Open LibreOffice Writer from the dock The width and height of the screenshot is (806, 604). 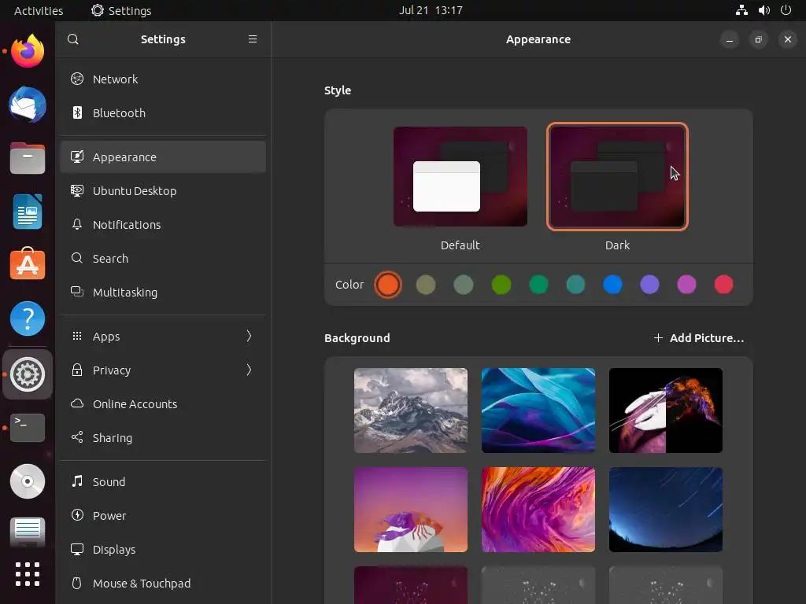(x=28, y=212)
